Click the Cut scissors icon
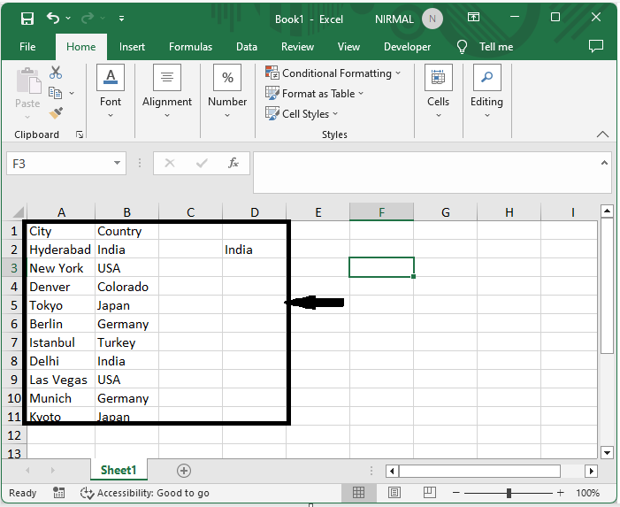The image size is (620, 507). (x=56, y=73)
